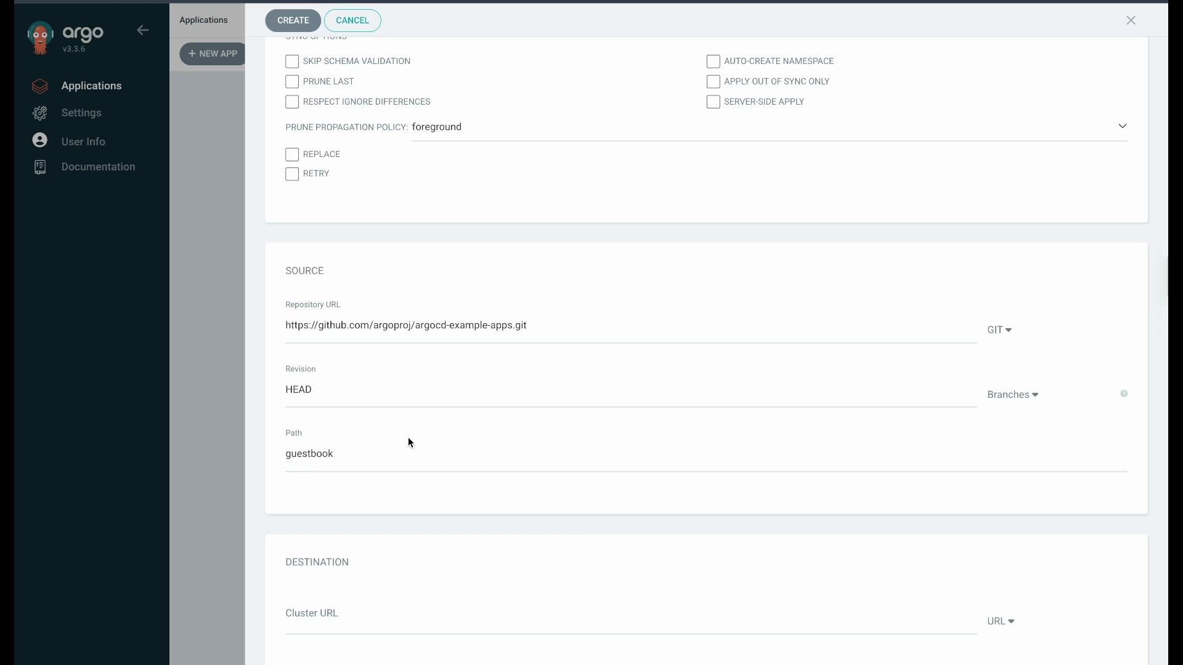Collapse sidebar with the back arrow
Image resolution: width=1183 pixels, height=665 pixels.
pyautogui.click(x=143, y=30)
